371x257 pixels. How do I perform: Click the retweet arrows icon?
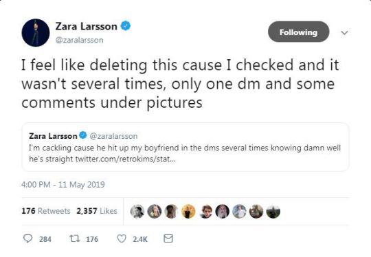(75, 238)
